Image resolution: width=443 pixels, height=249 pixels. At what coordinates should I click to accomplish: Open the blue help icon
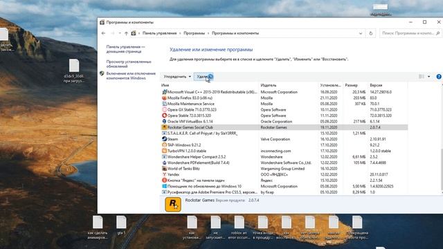pyautogui.click(x=439, y=77)
